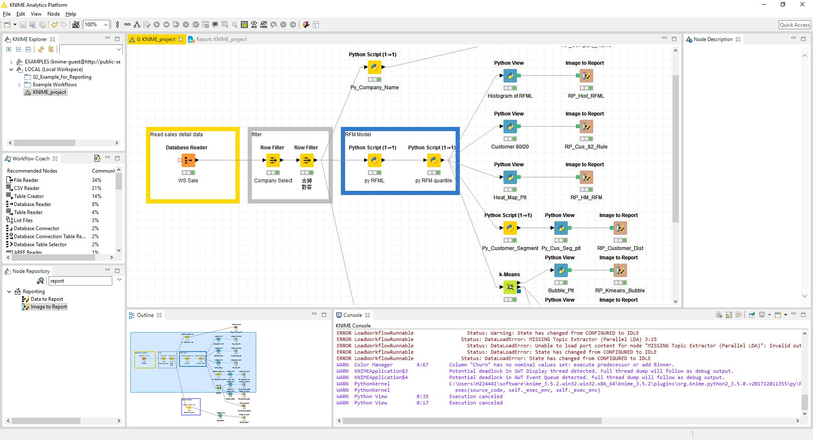Screen dimensions: 813x440
Task: Open the View menu
Action: tap(36, 14)
